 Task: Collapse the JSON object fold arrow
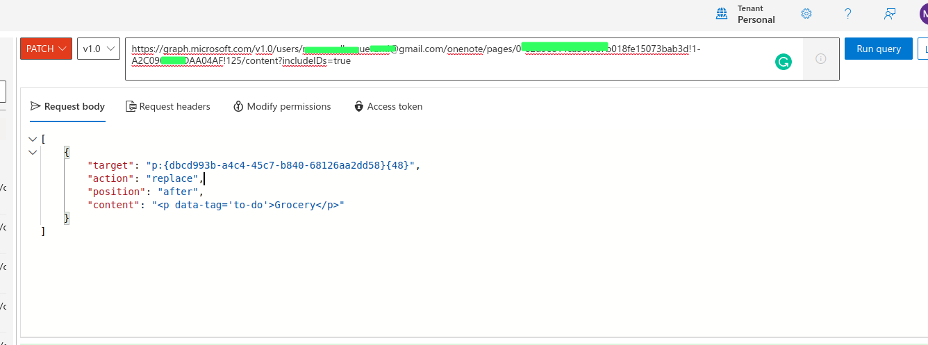click(x=33, y=152)
